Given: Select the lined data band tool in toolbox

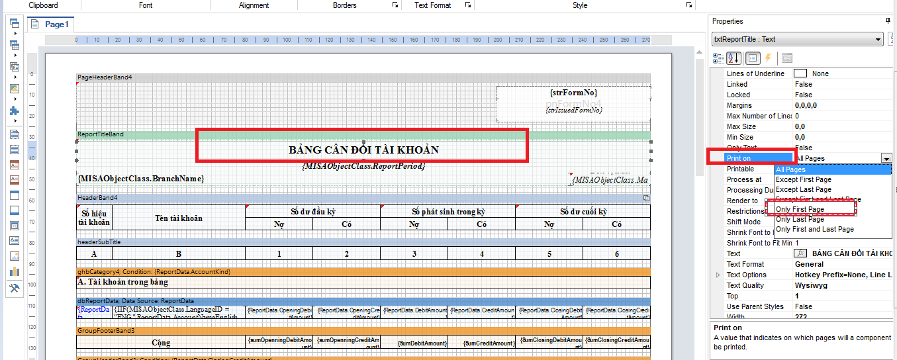Looking at the screenshot, I should tap(14, 150).
